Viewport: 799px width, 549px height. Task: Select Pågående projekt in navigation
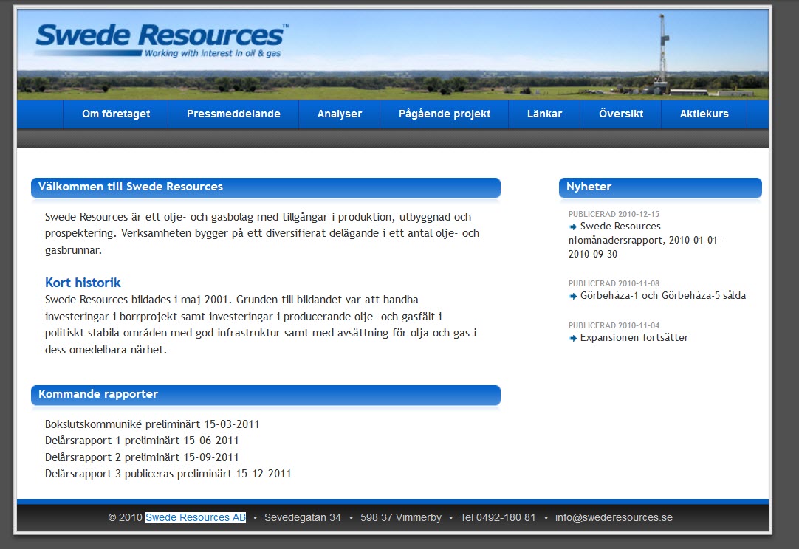tap(445, 114)
